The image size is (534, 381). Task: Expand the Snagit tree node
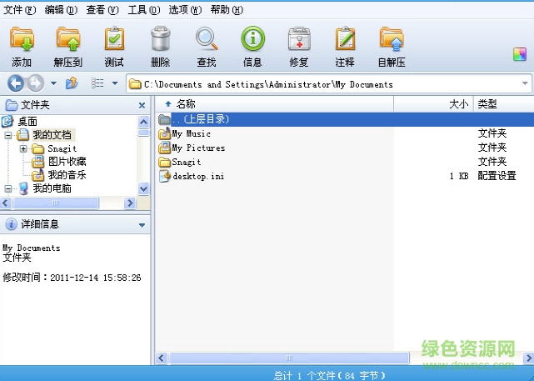[23, 148]
